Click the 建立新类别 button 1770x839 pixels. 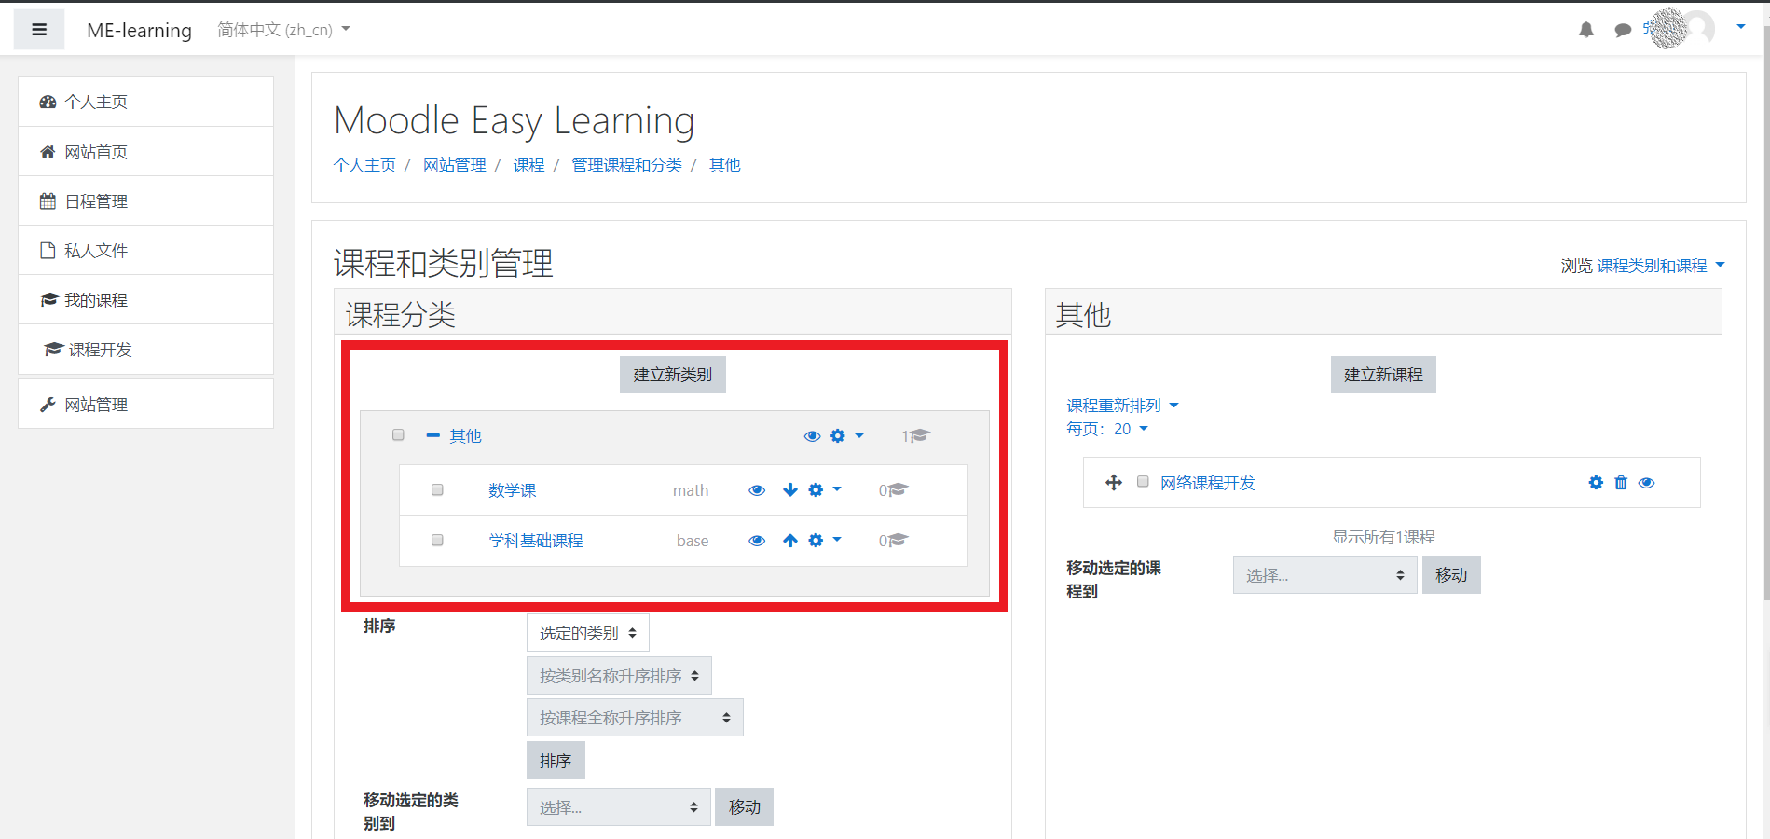tap(672, 374)
